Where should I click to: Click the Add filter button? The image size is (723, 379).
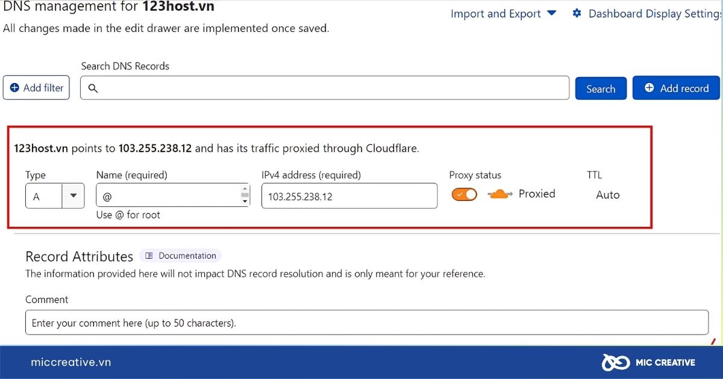coord(37,88)
